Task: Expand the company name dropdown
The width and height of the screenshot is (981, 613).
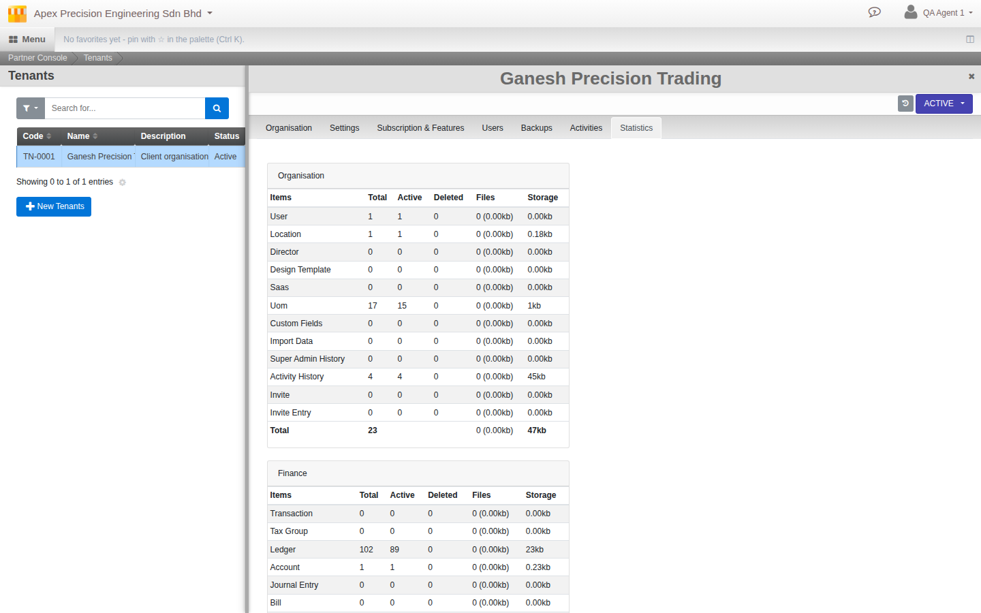Action: tap(210, 13)
